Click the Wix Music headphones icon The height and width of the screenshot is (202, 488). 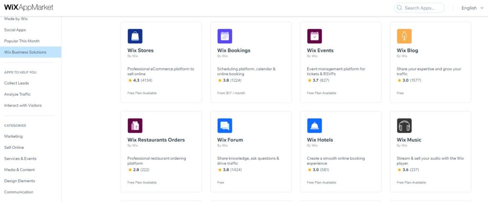(404, 125)
